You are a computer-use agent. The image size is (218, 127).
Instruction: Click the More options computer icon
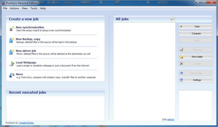coord(12,75)
